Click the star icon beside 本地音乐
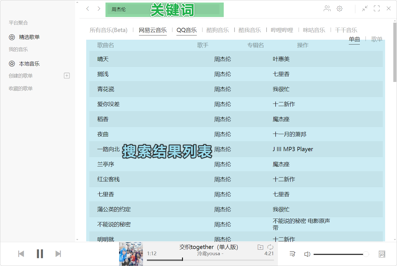The width and height of the screenshot is (397, 266). point(12,64)
